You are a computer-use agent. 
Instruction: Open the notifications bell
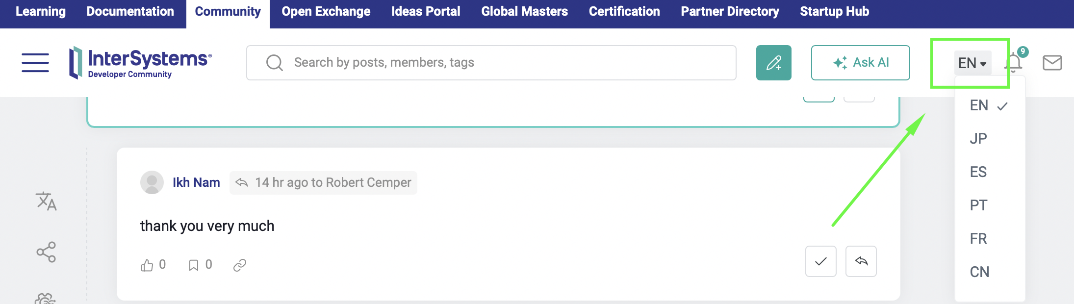tap(1013, 63)
